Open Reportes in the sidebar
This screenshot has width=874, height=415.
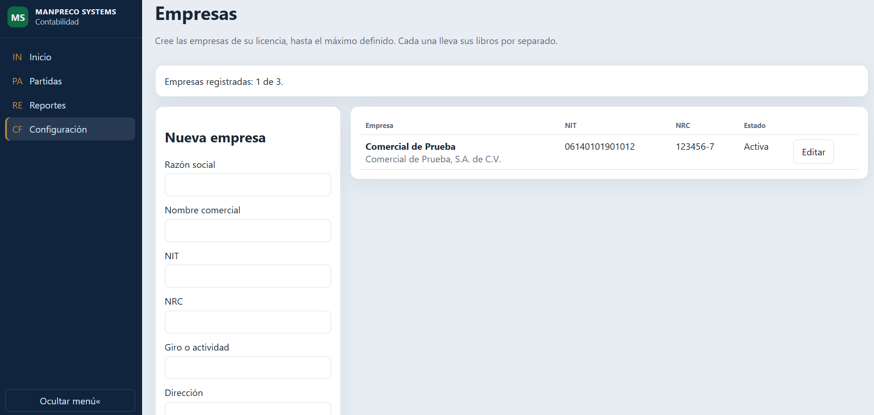[70, 105]
